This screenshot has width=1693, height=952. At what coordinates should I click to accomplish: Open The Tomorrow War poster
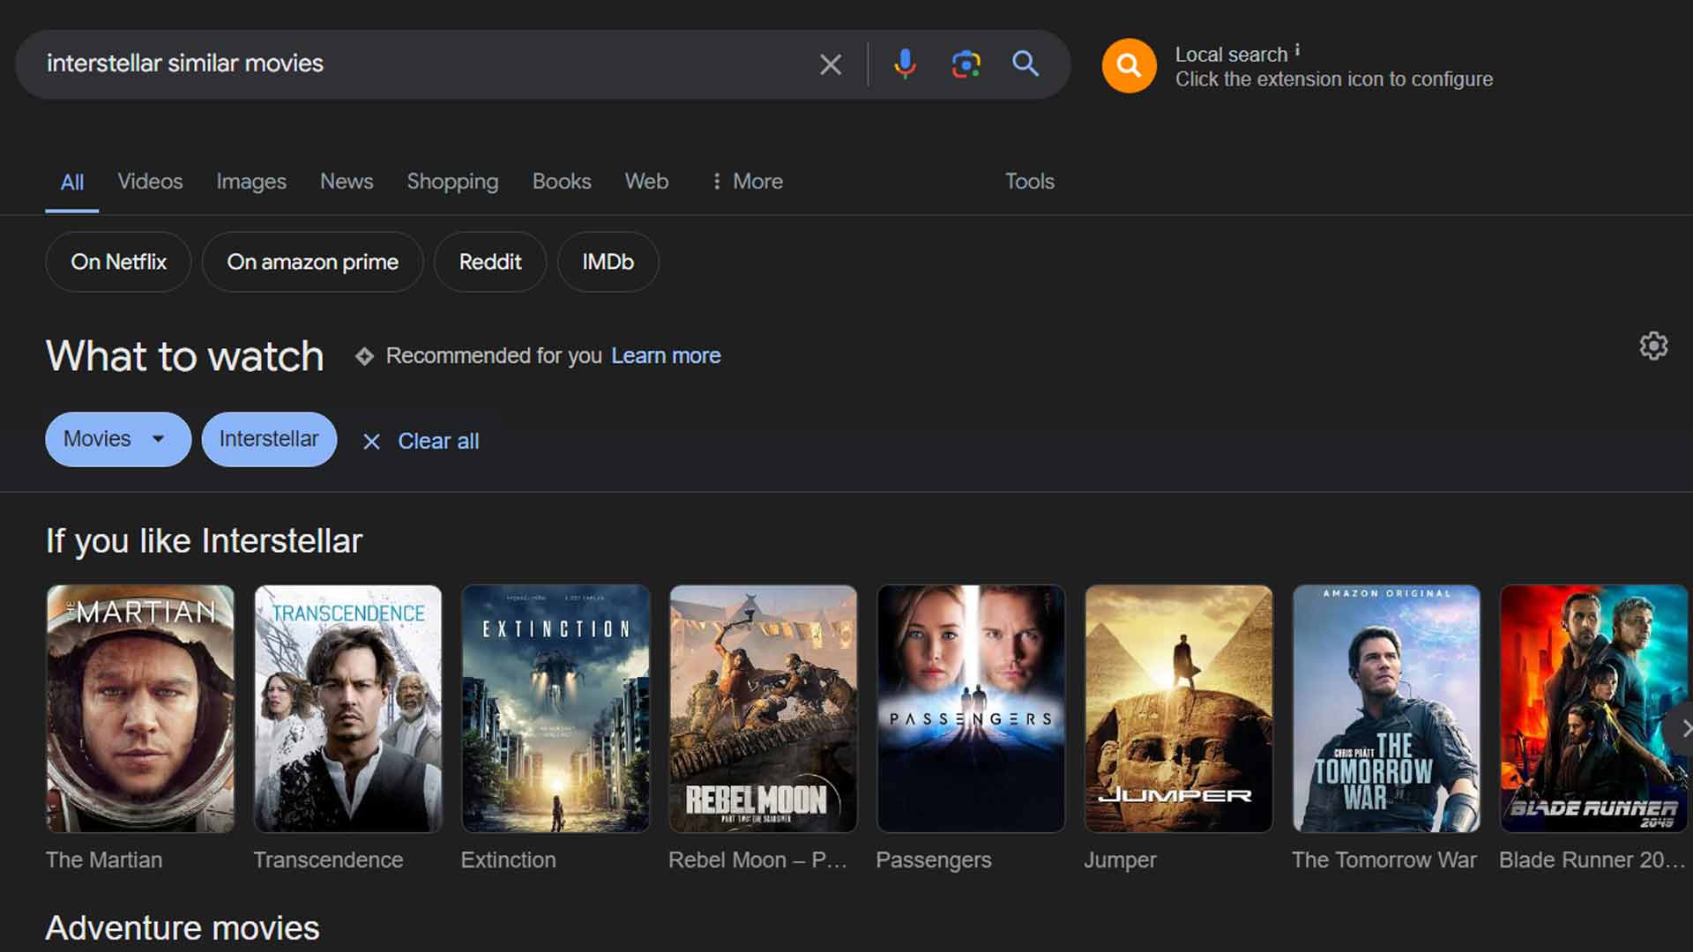(x=1386, y=709)
